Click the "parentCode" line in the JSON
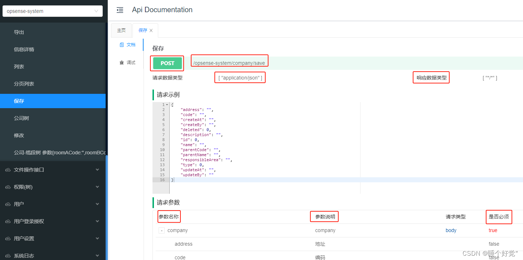This screenshot has width=523, height=260. click(200, 150)
